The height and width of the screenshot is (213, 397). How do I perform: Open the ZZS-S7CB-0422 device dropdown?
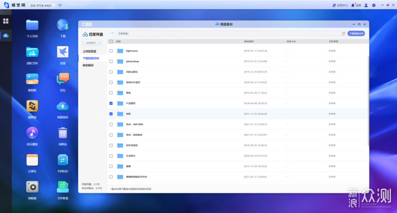pyautogui.click(x=42, y=5)
